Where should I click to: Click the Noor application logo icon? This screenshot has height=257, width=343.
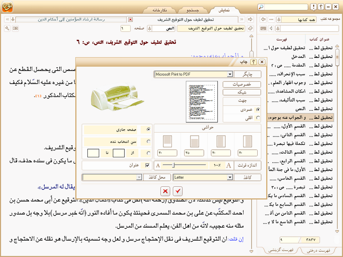[7, 7]
